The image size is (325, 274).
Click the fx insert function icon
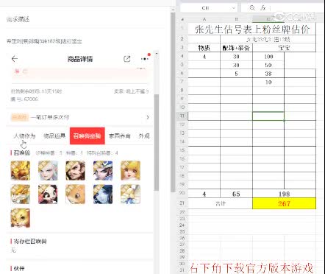click(x=263, y=8)
